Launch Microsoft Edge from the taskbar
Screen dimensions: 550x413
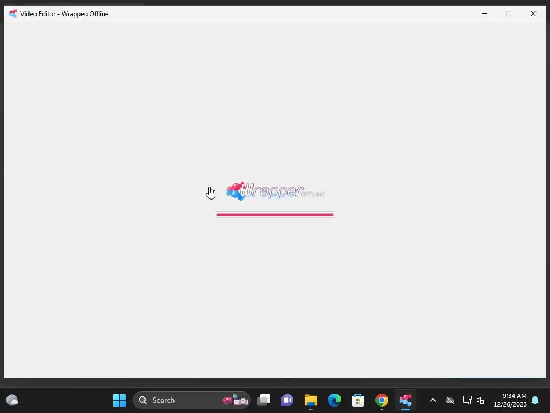point(334,400)
